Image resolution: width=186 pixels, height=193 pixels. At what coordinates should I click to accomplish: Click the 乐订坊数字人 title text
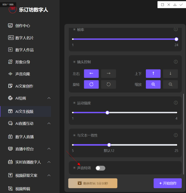click(33, 10)
